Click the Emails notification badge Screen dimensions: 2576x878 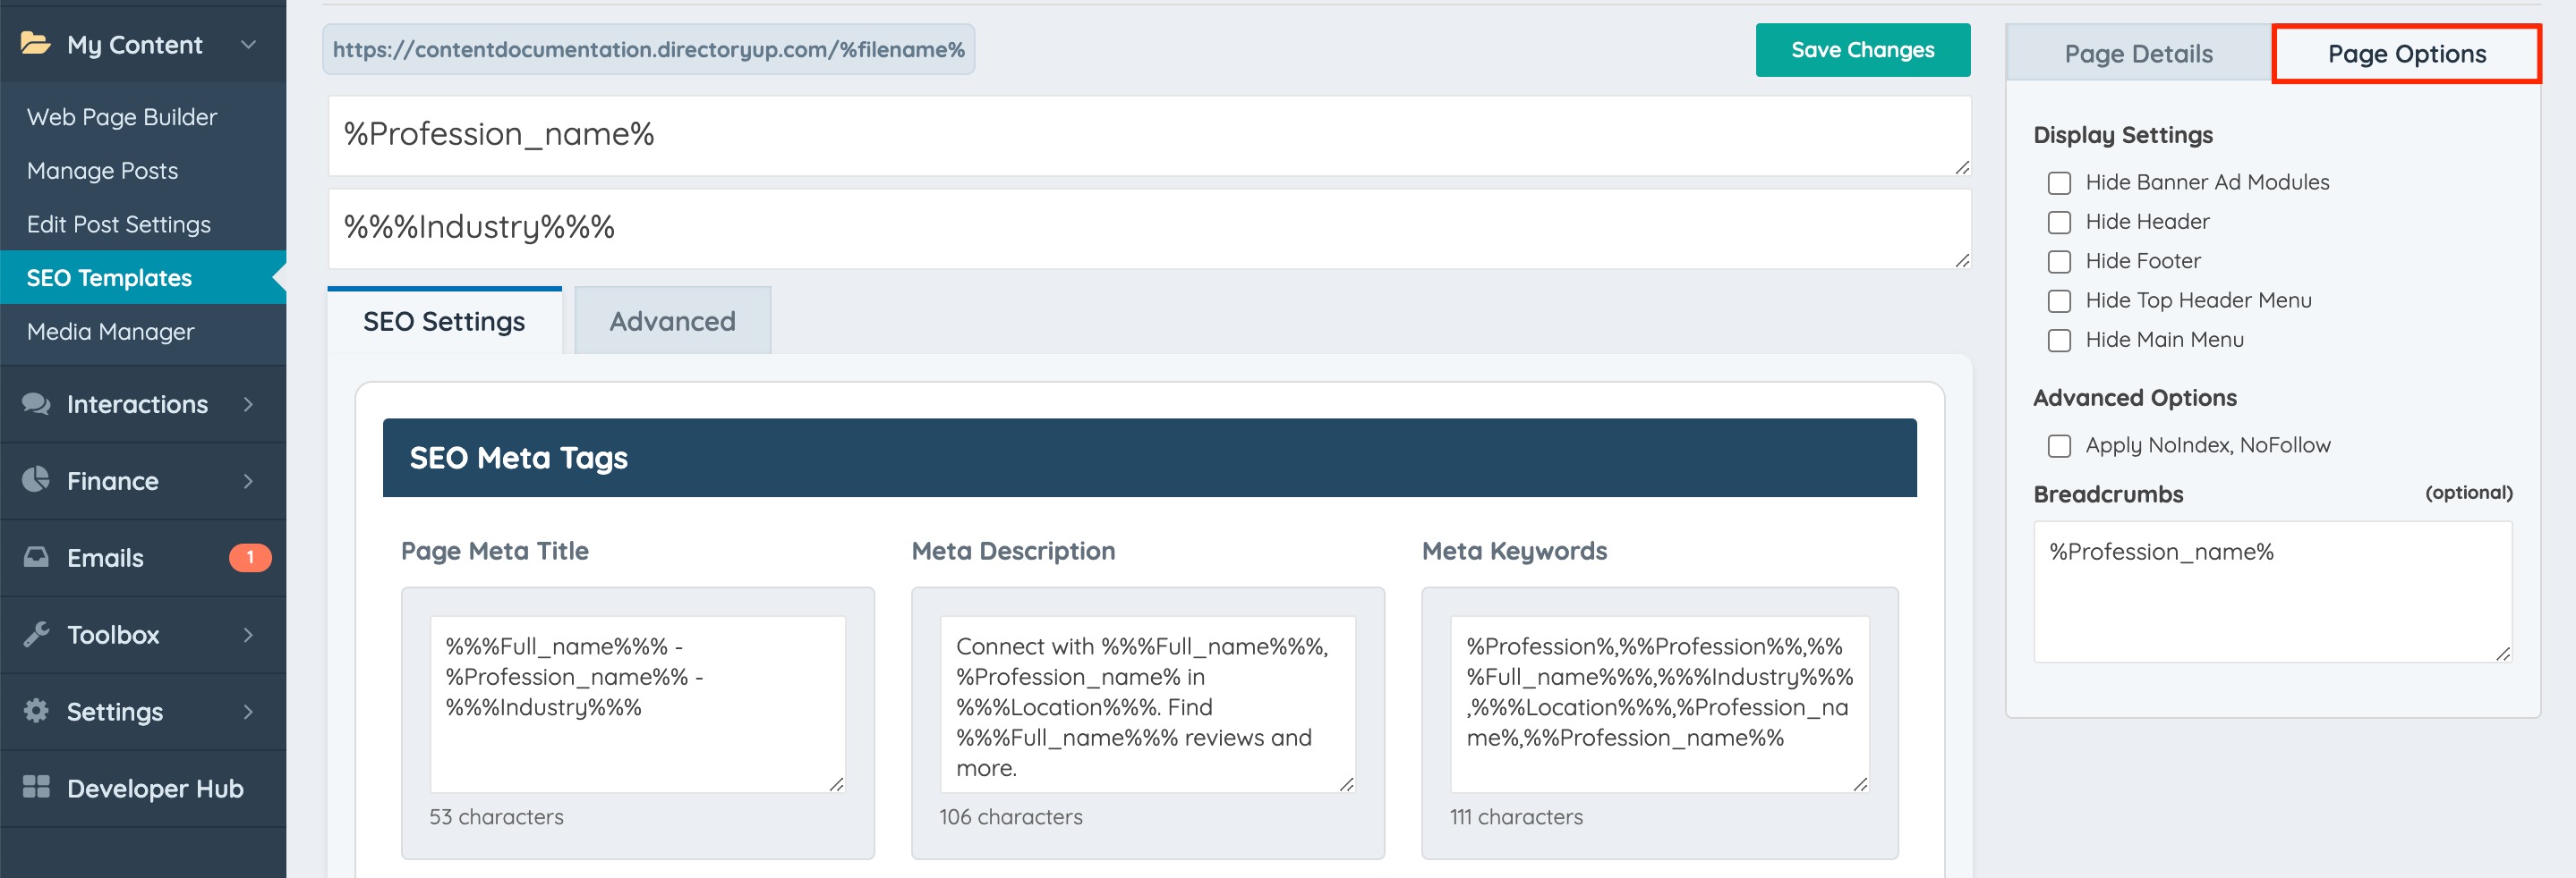pyautogui.click(x=250, y=557)
